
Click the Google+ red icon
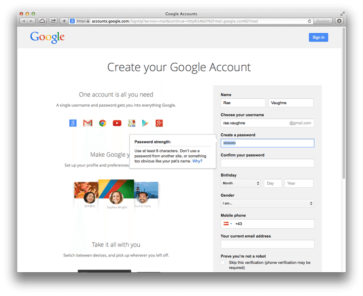tap(159, 123)
